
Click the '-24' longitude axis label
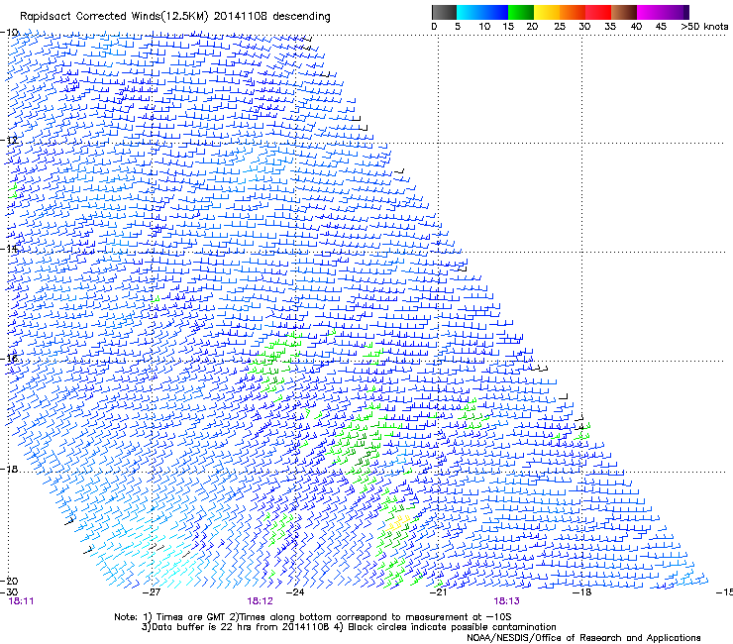[x=295, y=592]
